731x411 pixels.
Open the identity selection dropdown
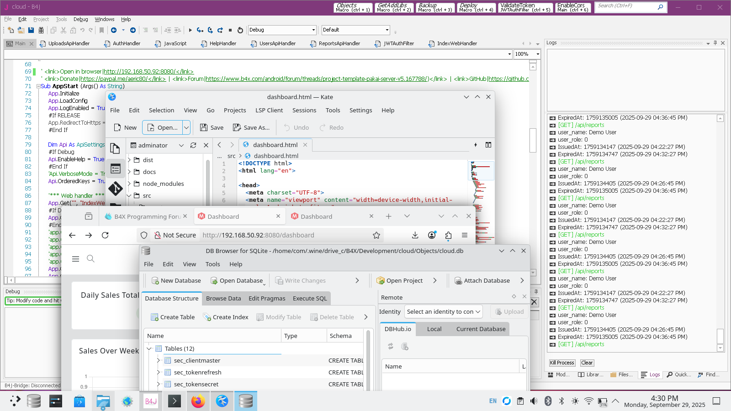[x=443, y=311]
